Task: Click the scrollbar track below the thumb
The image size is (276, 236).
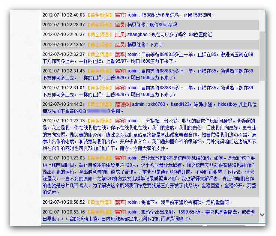Action: (x=262, y=150)
